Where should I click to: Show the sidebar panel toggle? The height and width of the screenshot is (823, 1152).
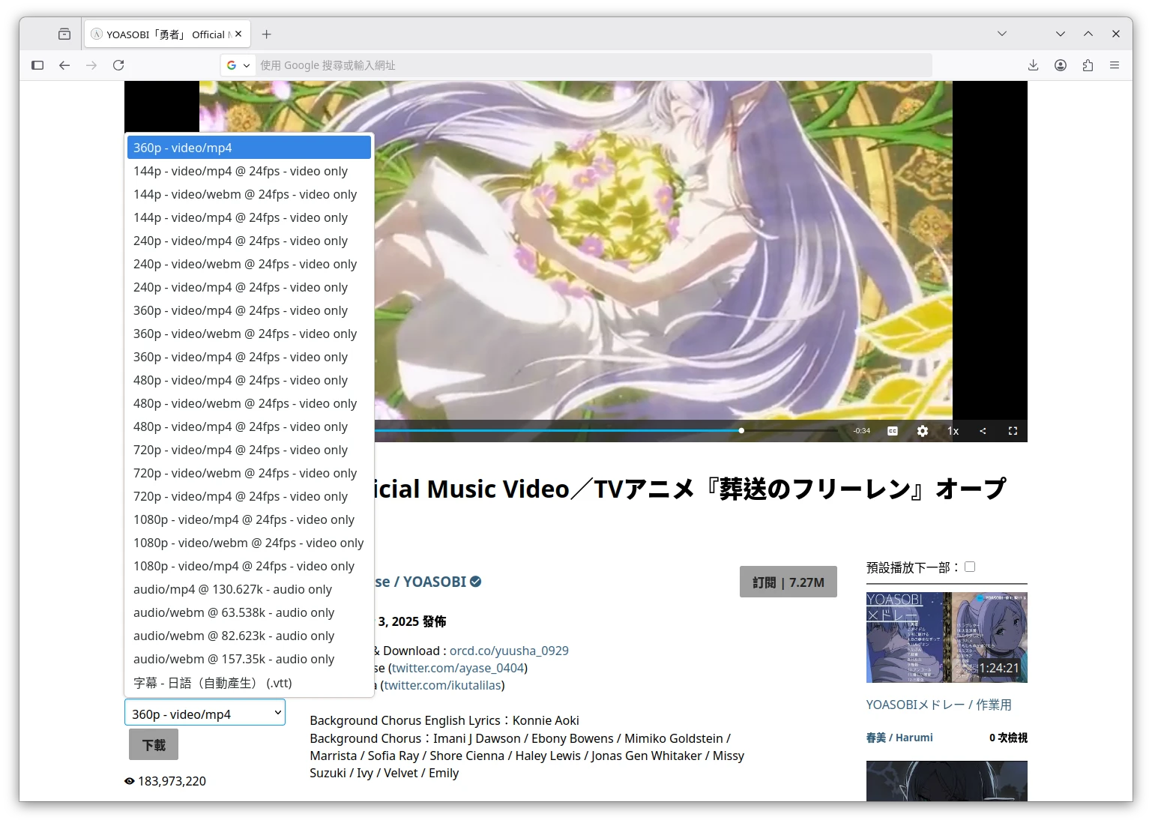coord(37,65)
